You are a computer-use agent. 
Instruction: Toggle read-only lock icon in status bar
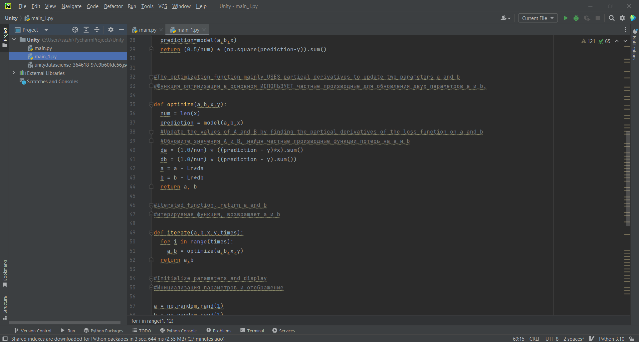click(x=631, y=339)
